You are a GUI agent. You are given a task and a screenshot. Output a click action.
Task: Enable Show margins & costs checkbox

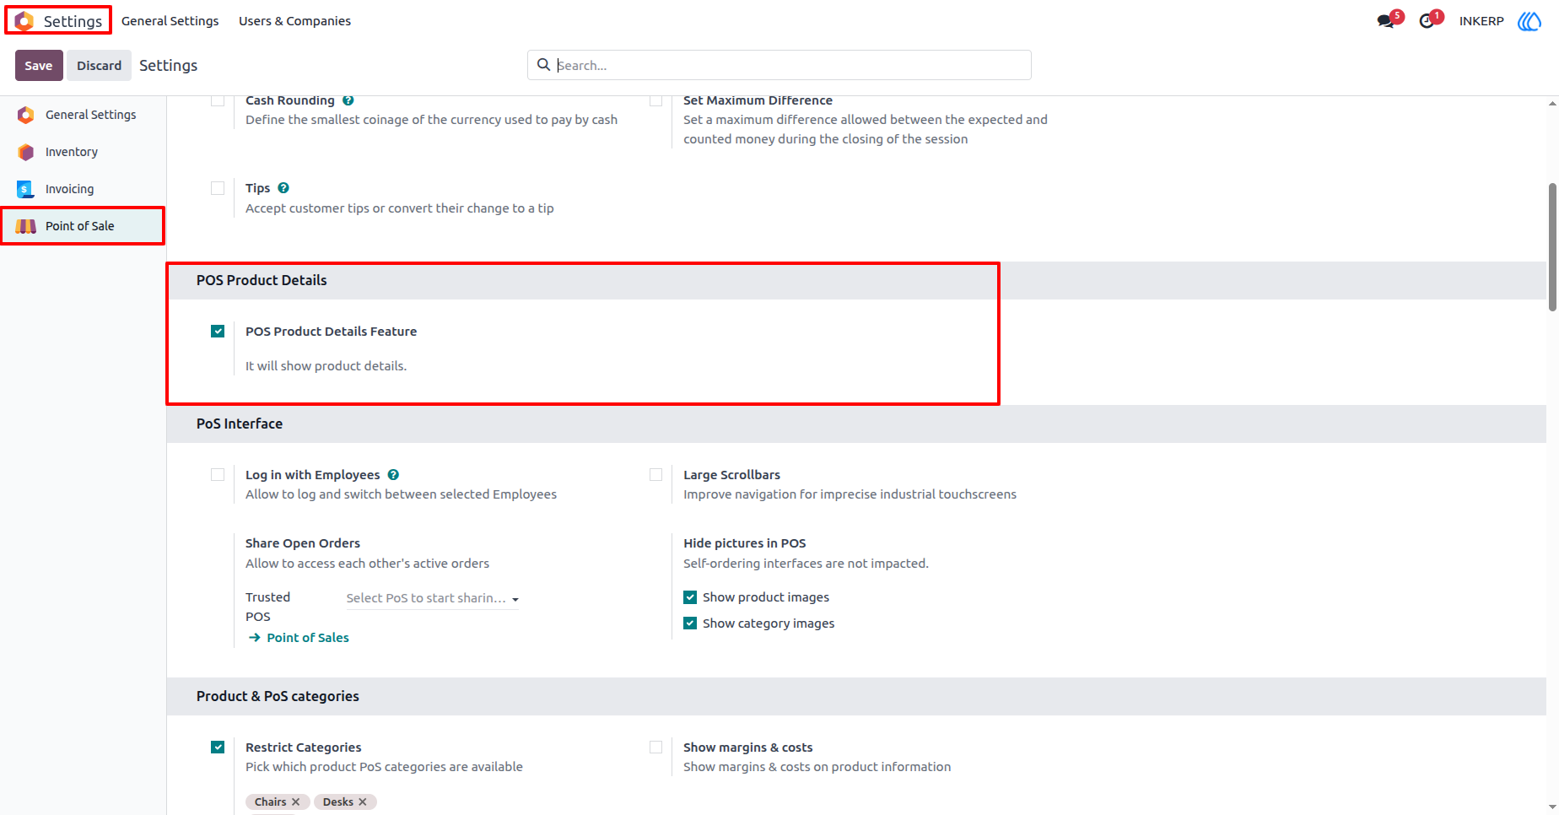655,748
